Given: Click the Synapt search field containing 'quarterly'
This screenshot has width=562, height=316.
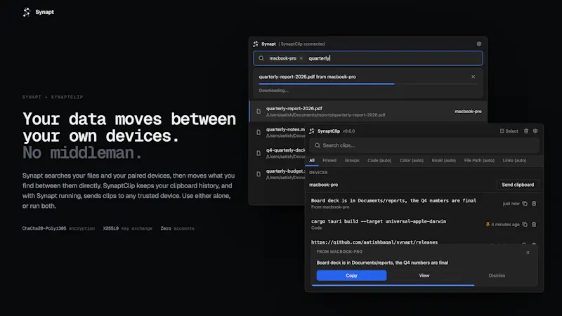Looking at the screenshot, I should click(x=368, y=58).
